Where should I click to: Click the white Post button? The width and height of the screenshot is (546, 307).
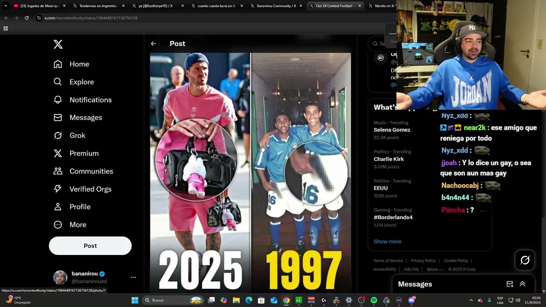coord(90,246)
